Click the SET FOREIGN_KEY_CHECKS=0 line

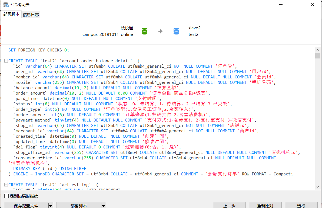(x=39, y=50)
